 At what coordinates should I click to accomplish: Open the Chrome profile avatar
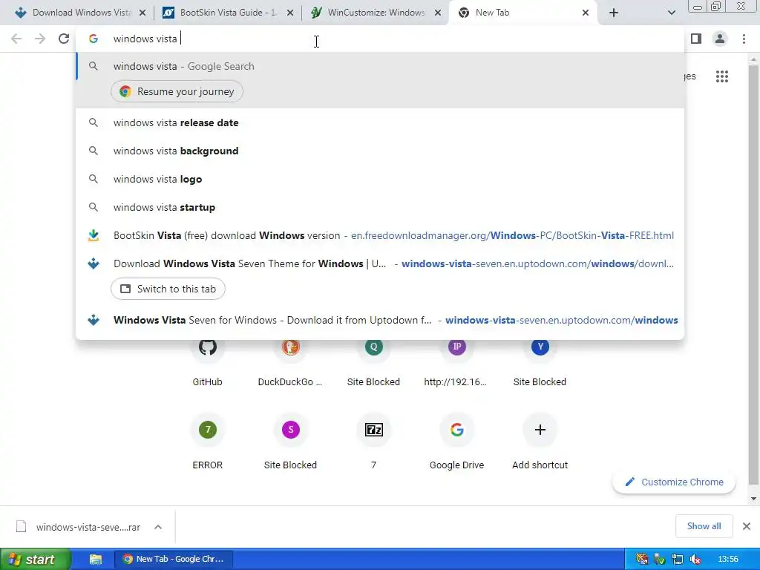(x=720, y=39)
